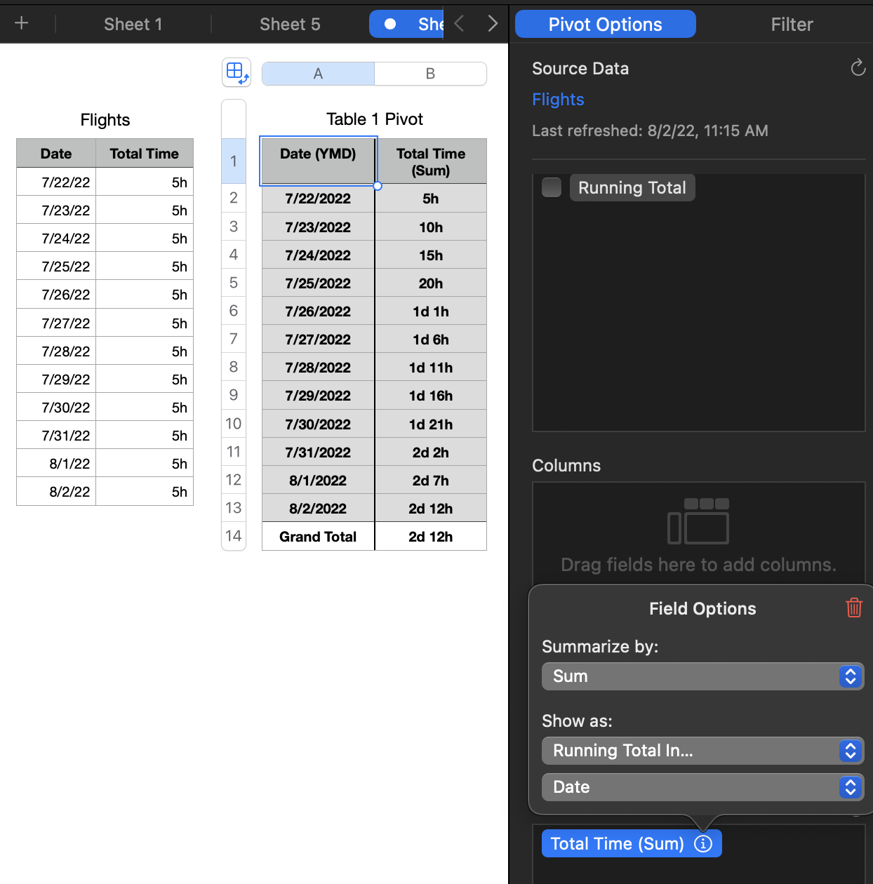This screenshot has width=873, height=884.
Task: Go to next sheet tabs arrow
Action: click(493, 24)
